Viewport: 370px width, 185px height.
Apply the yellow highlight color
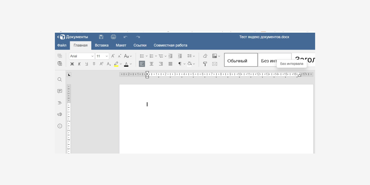116,64
